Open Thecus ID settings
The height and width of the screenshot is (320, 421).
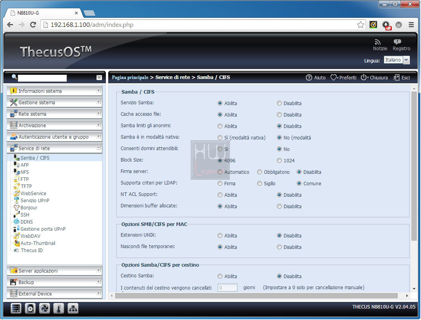point(31,250)
